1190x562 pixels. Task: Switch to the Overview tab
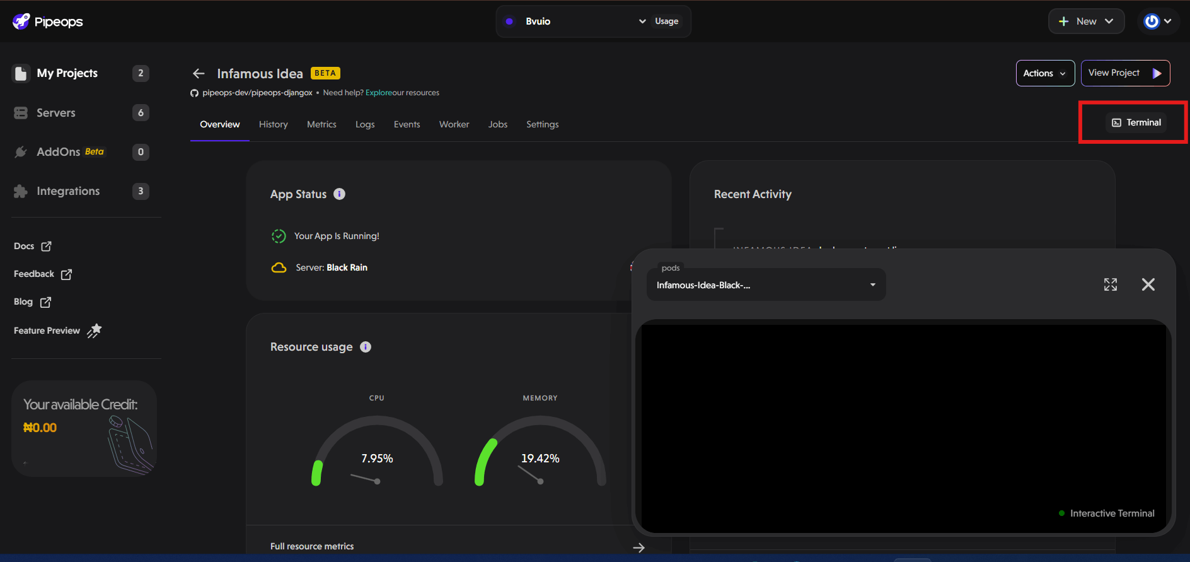pyautogui.click(x=220, y=124)
